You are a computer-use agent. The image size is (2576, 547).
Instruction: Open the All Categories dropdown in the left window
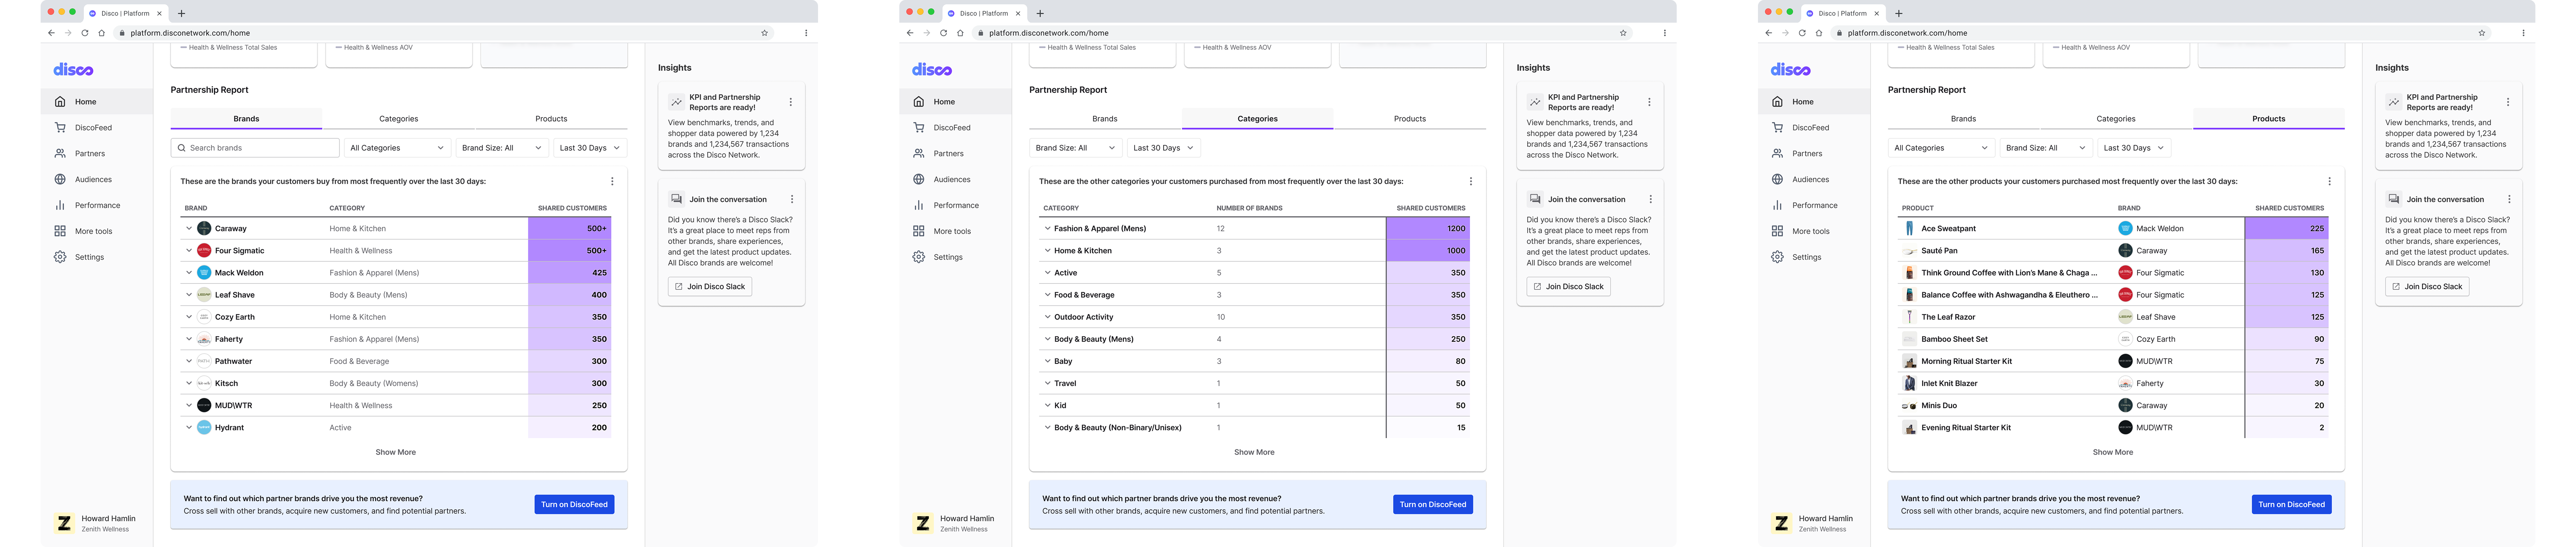click(397, 148)
